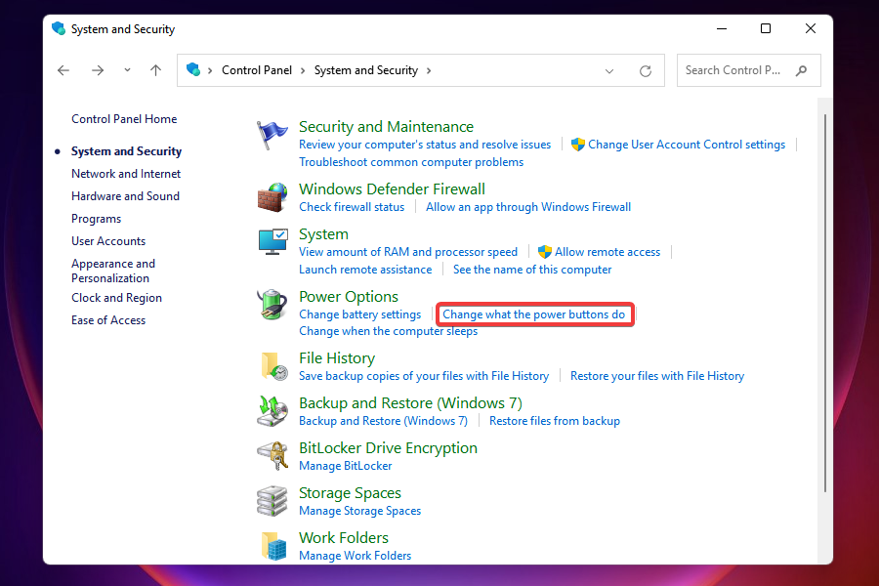This screenshot has width=879, height=586.
Task: Refresh the Control Panel page
Action: 646,70
